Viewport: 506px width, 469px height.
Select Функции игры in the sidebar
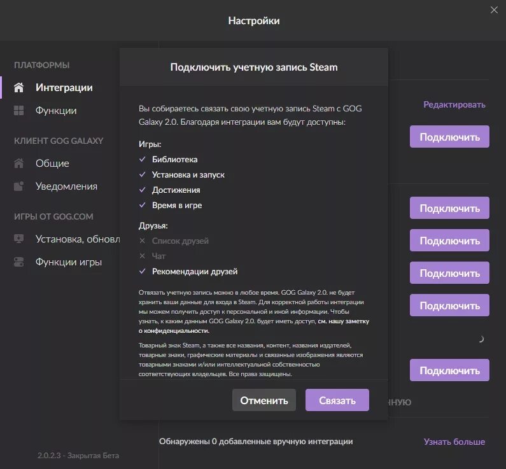click(x=69, y=262)
